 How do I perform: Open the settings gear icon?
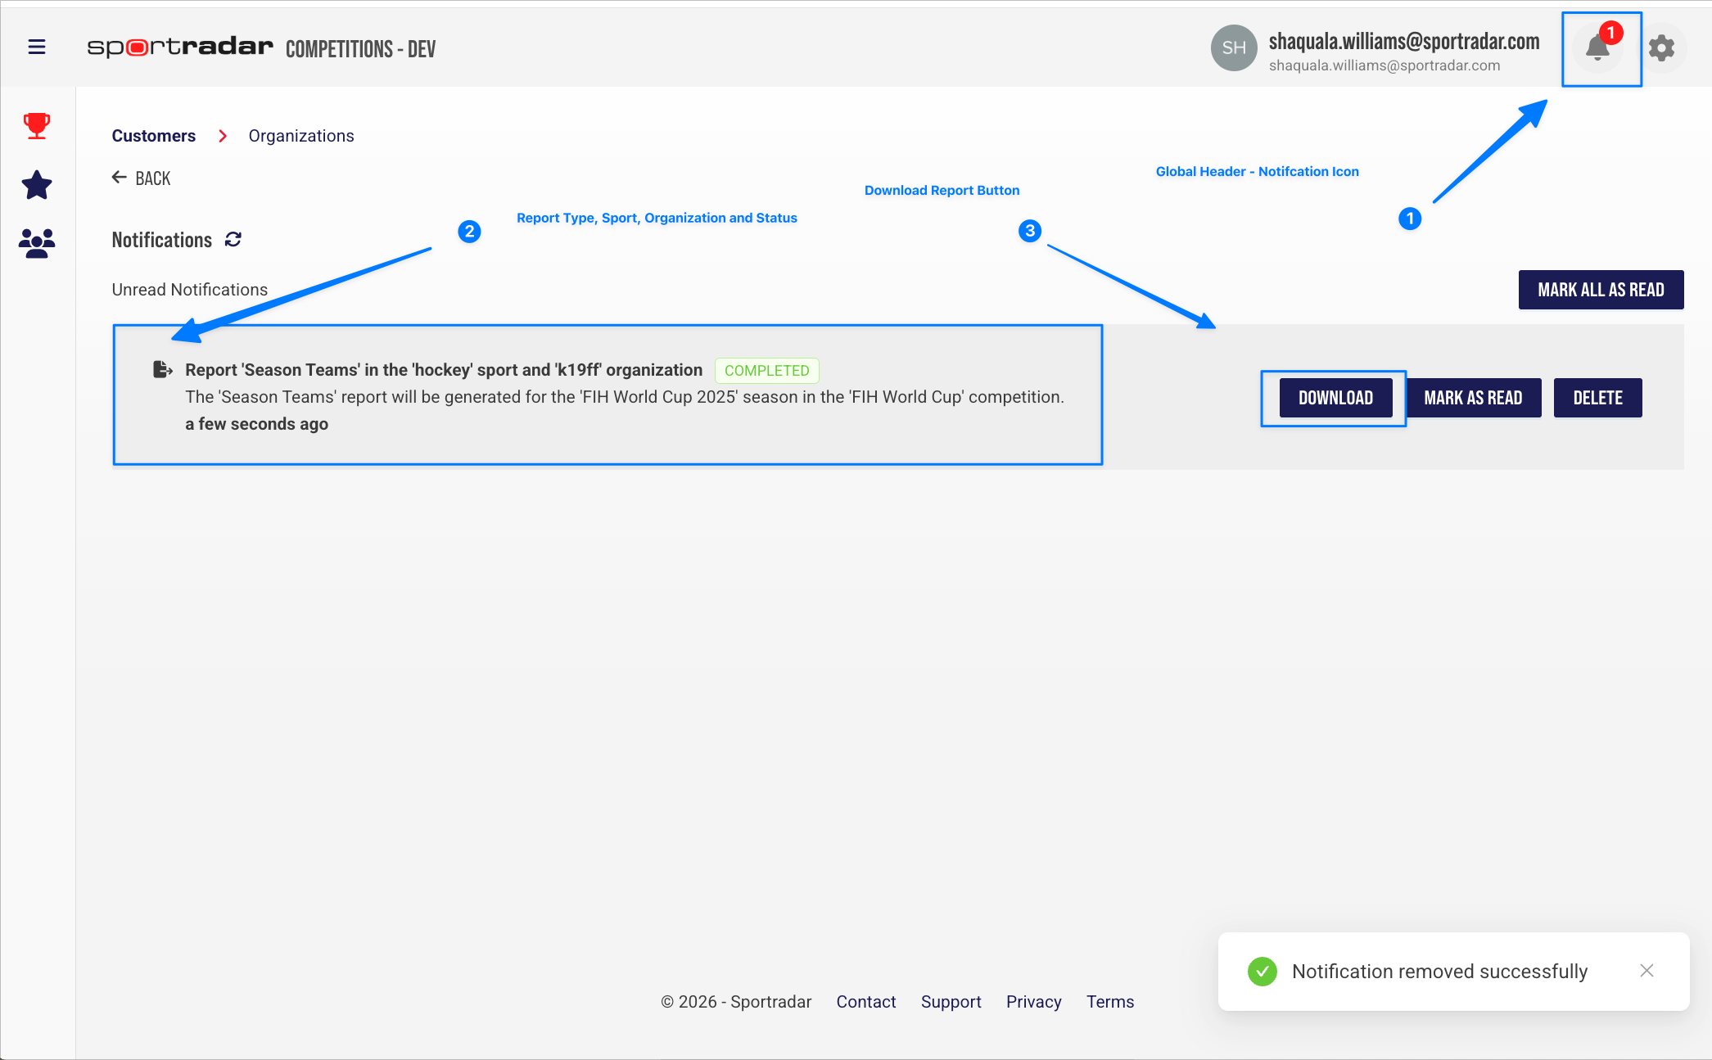1661,48
